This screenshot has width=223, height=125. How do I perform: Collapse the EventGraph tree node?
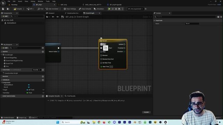tap(1, 55)
